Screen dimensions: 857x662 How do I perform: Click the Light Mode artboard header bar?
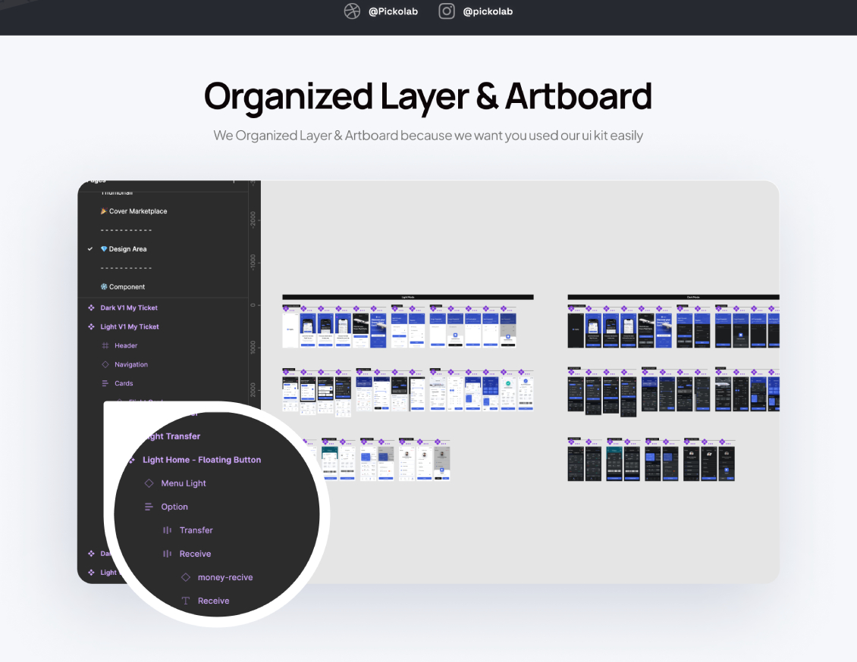point(407,297)
